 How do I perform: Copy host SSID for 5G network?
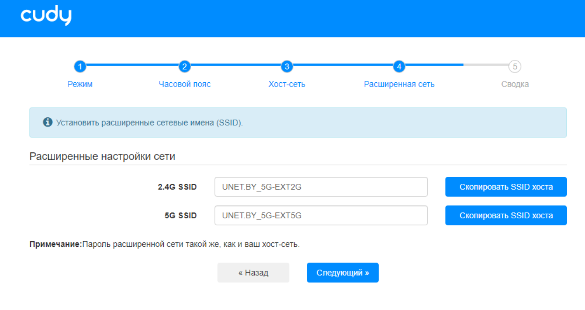click(x=506, y=216)
